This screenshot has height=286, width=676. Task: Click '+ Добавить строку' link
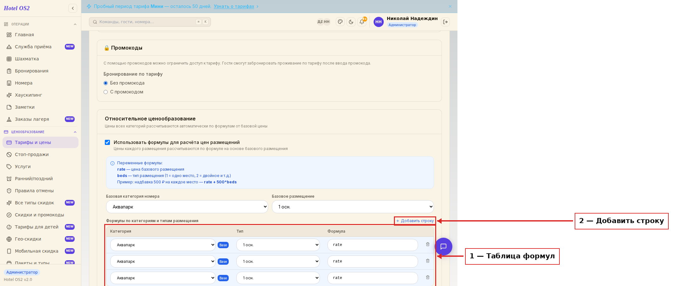point(415,221)
